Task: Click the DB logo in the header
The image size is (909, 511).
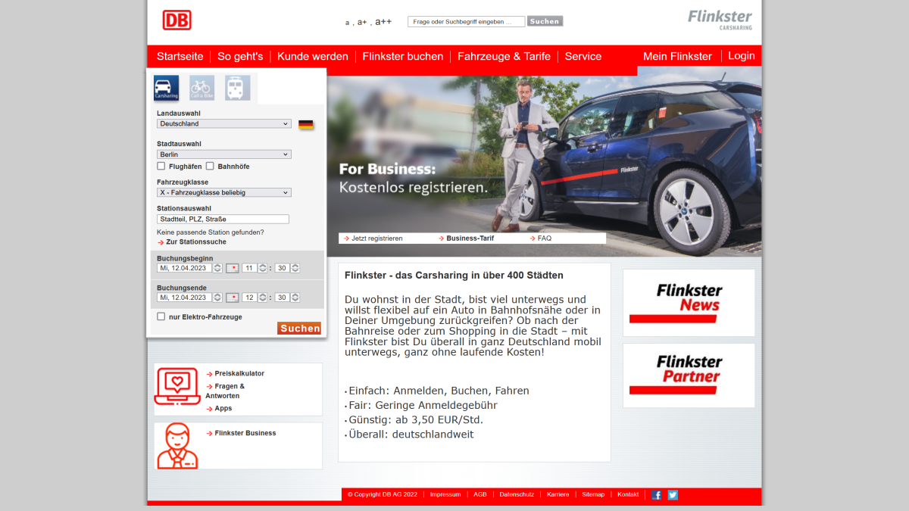Action: click(x=176, y=20)
